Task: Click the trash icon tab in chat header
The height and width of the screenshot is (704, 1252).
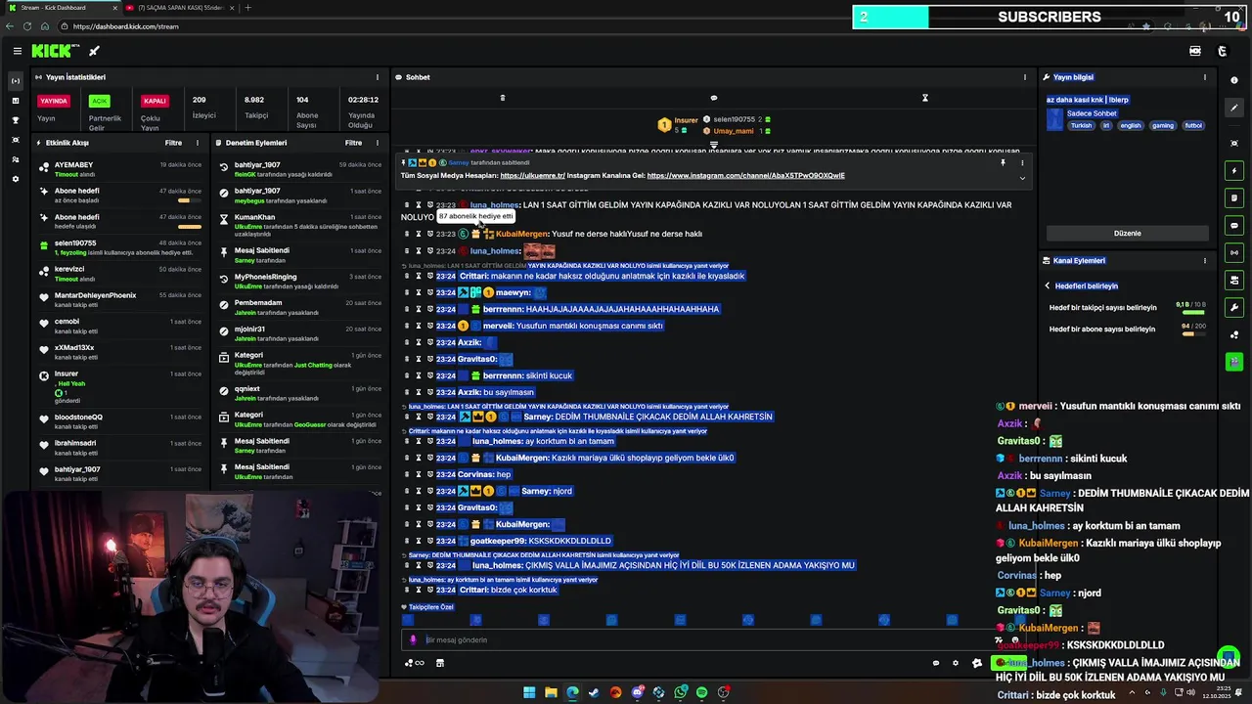Action: 503,98
